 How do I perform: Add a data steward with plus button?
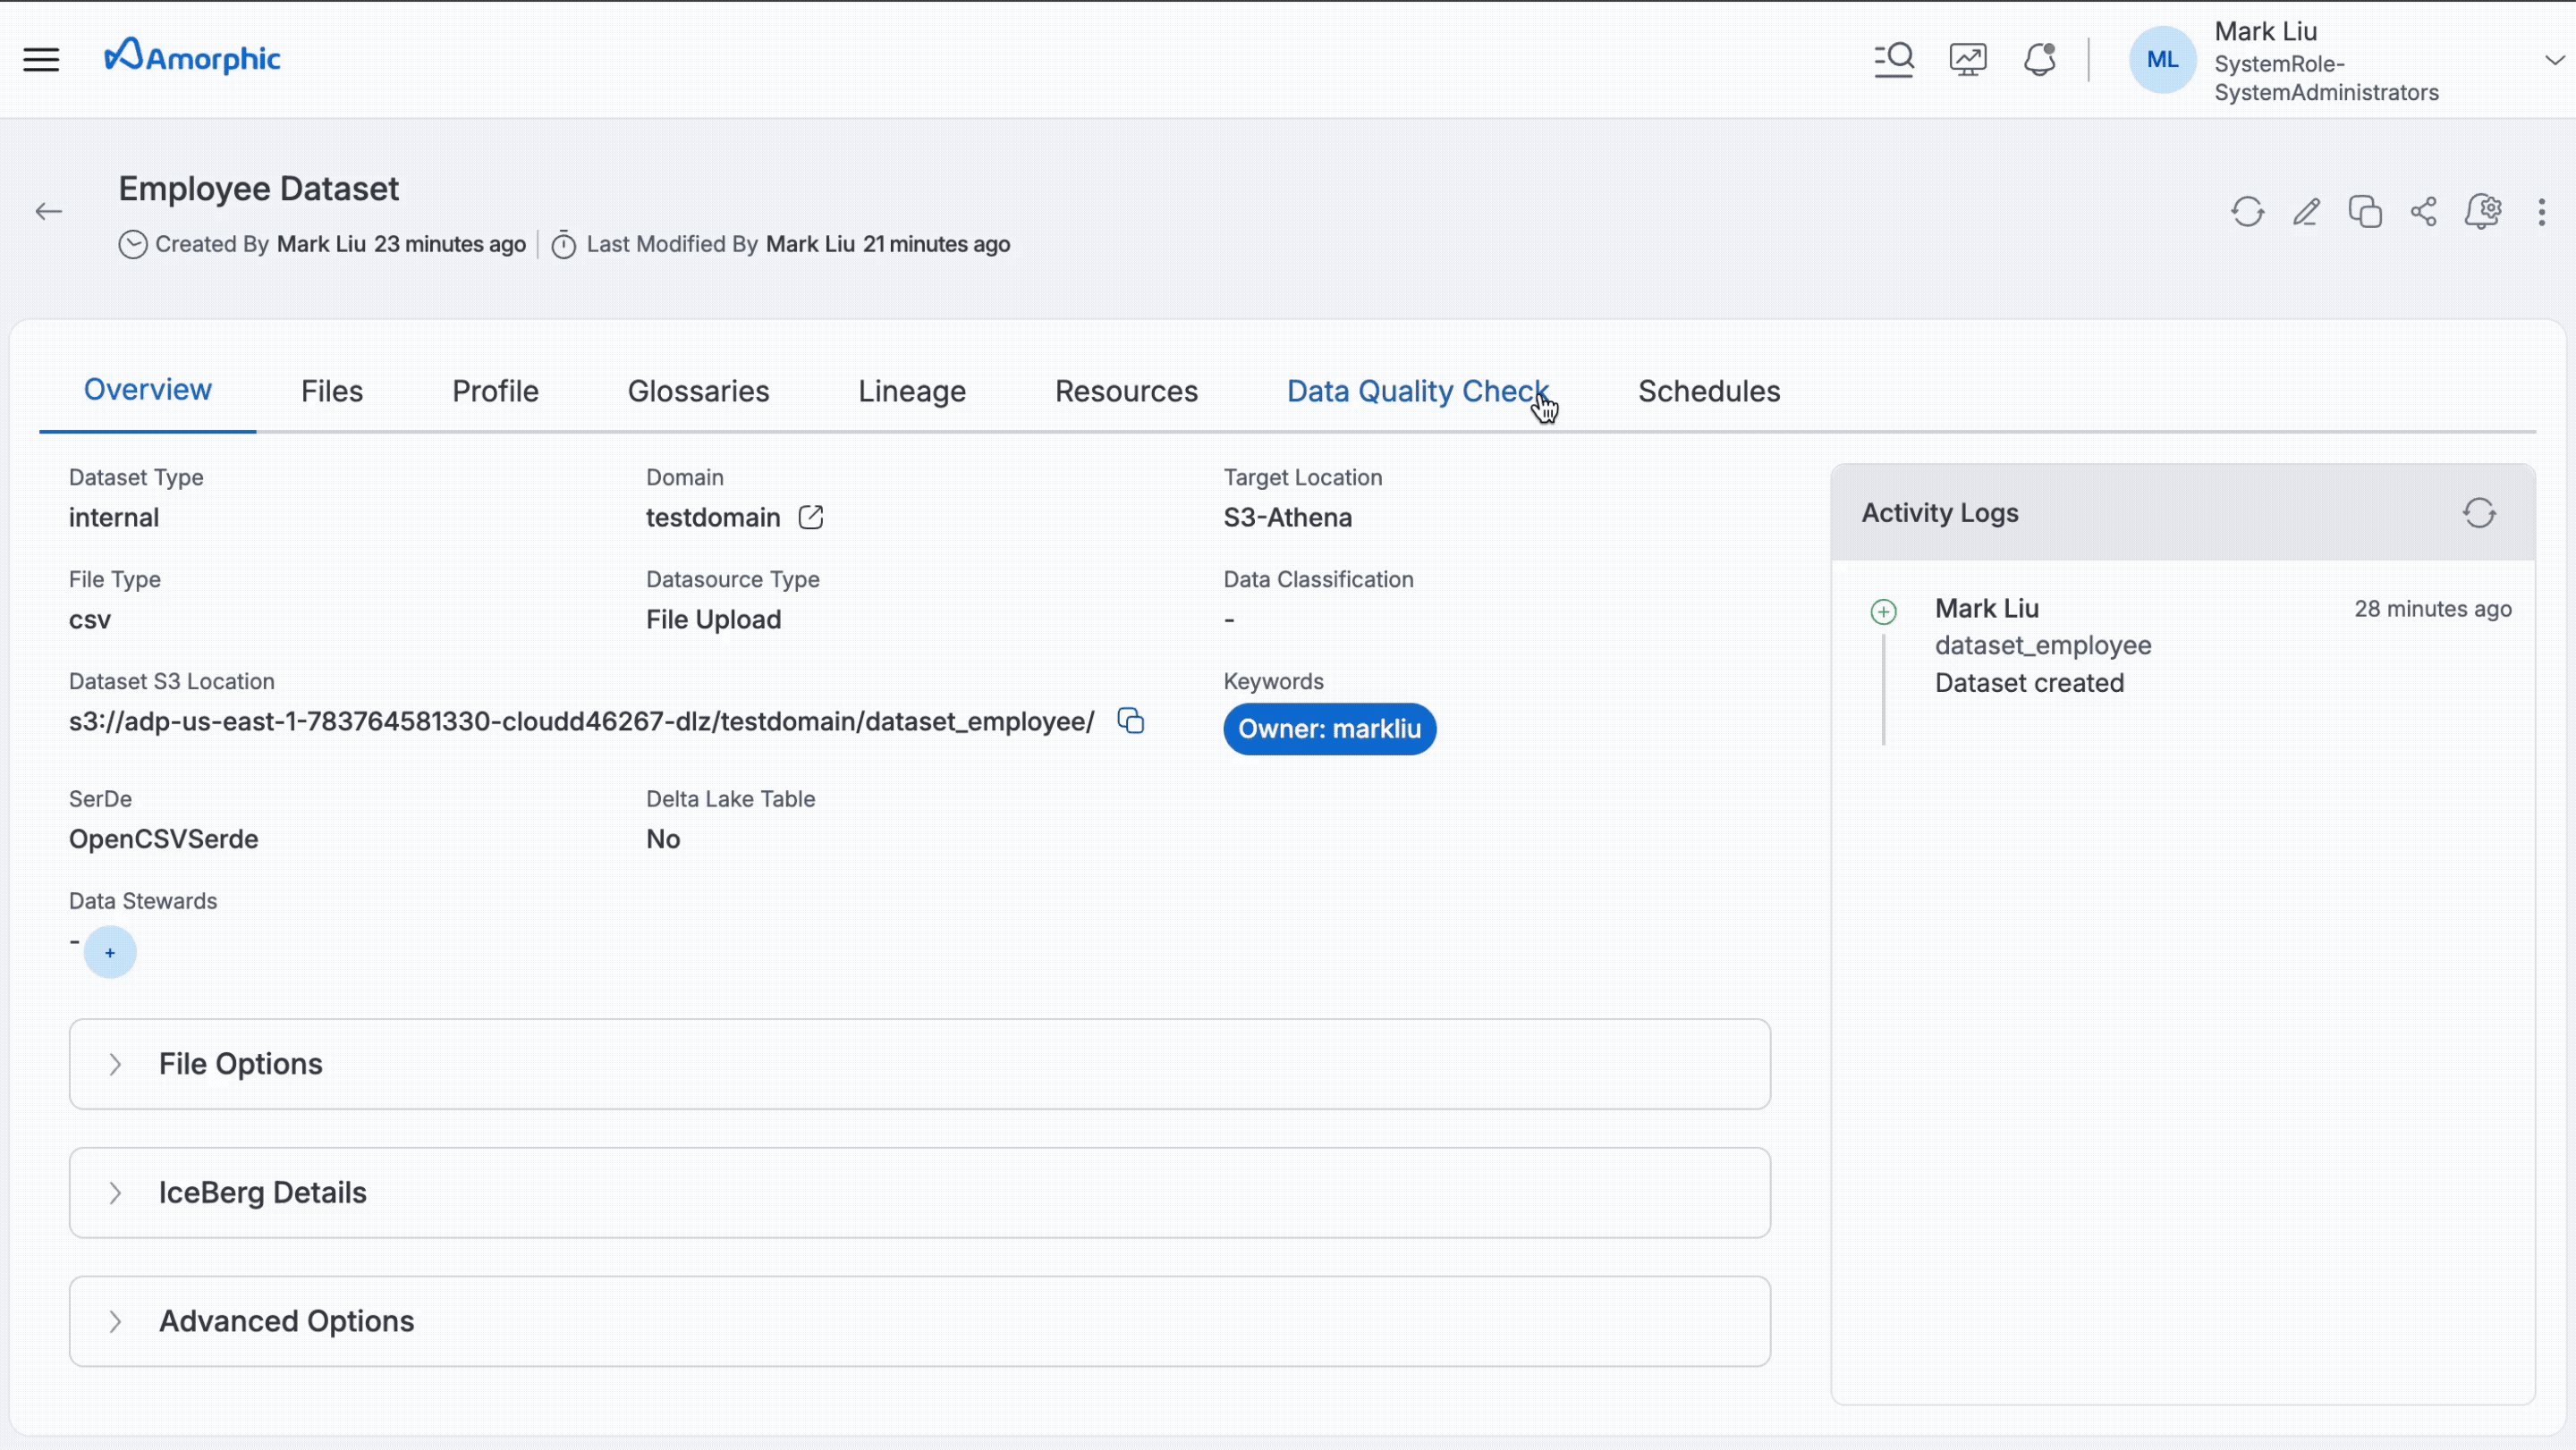pyautogui.click(x=110, y=952)
